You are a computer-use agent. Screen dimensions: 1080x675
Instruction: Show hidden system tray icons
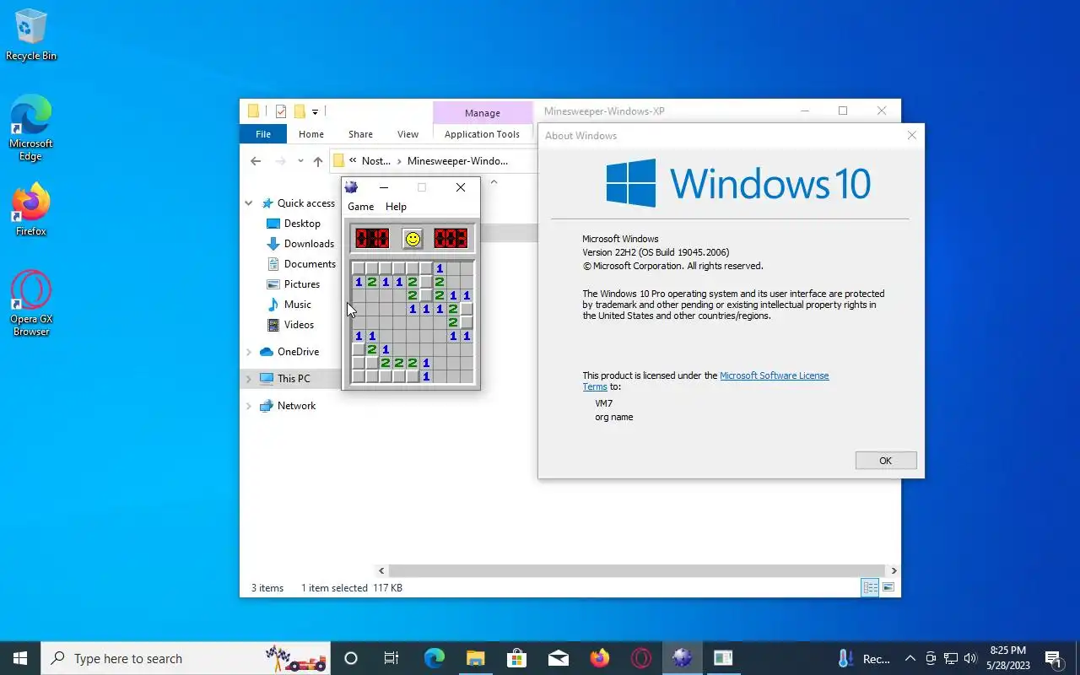(x=910, y=658)
